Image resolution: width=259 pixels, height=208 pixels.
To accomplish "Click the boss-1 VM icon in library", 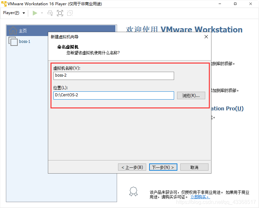I will pos(13,41).
